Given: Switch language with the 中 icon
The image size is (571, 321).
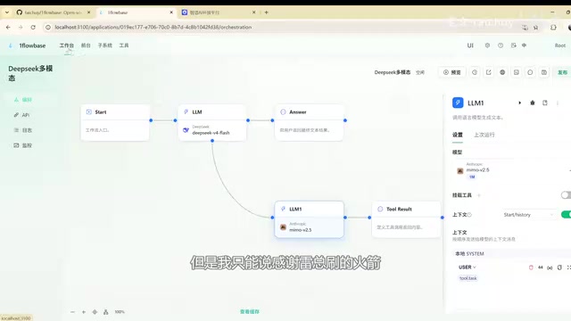Looking at the screenshot, I should coord(524,45).
